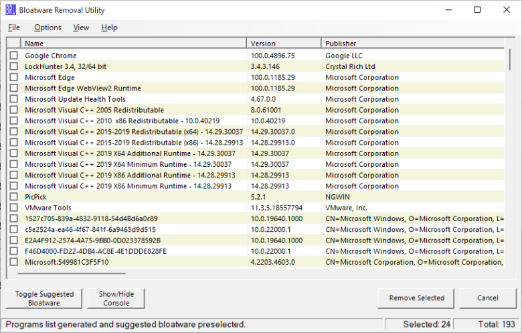522x333 pixels.
Task: Sort list by Version column header
Action: tap(284, 44)
